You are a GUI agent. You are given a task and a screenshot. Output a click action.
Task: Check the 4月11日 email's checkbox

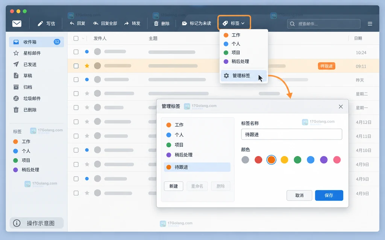click(x=76, y=136)
